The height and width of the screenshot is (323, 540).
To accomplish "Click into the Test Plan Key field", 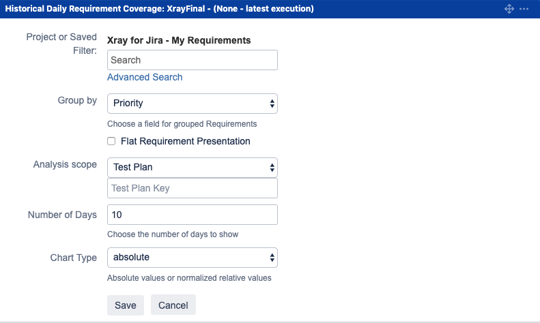I will [x=192, y=188].
